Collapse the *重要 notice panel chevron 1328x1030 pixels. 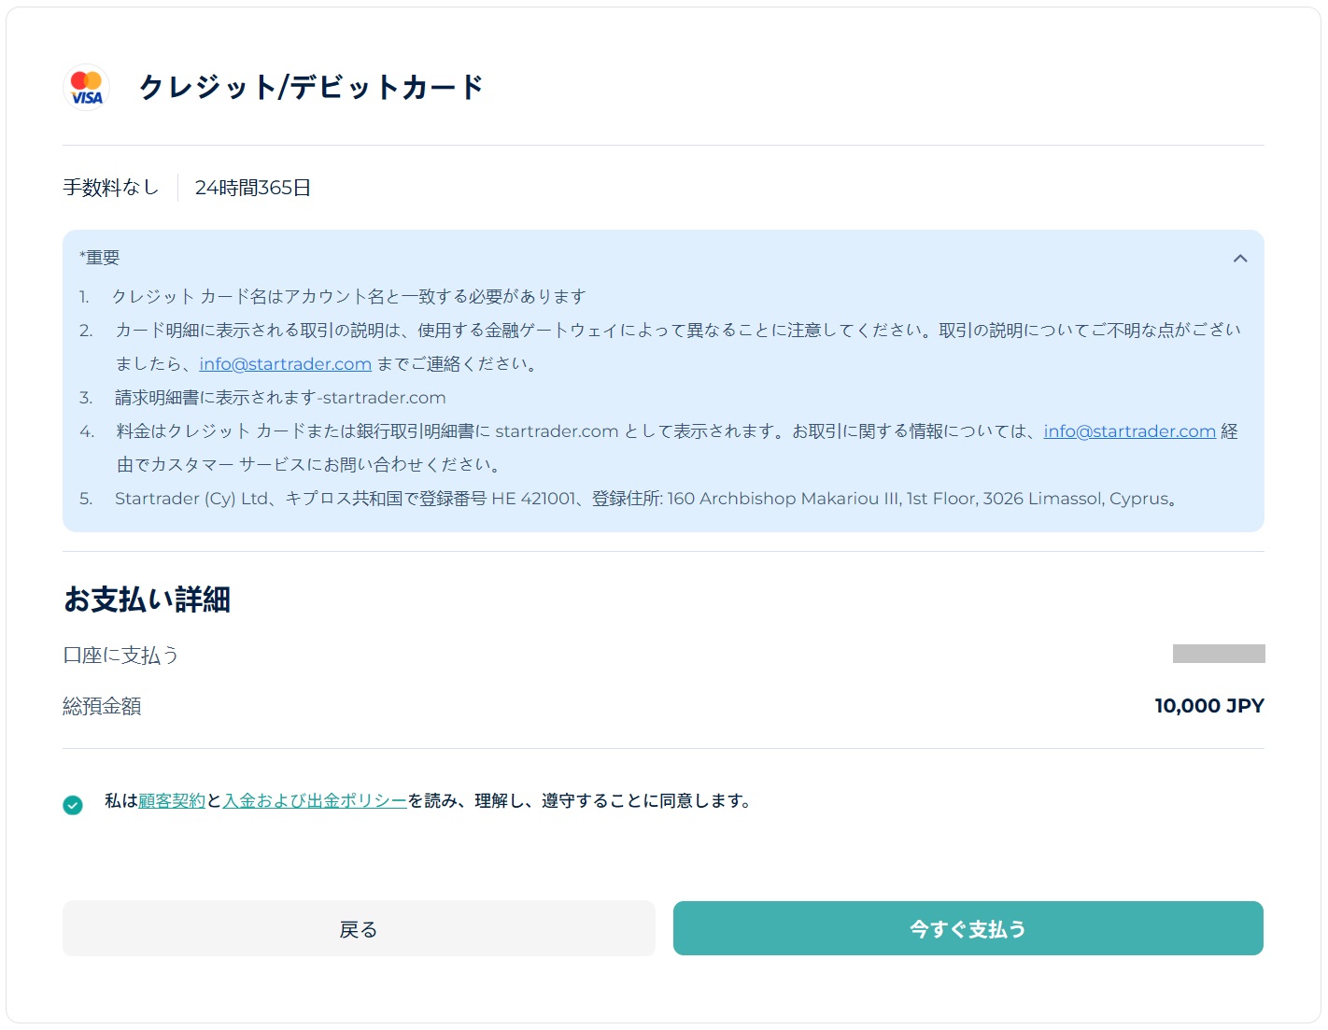click(1239, 259)
